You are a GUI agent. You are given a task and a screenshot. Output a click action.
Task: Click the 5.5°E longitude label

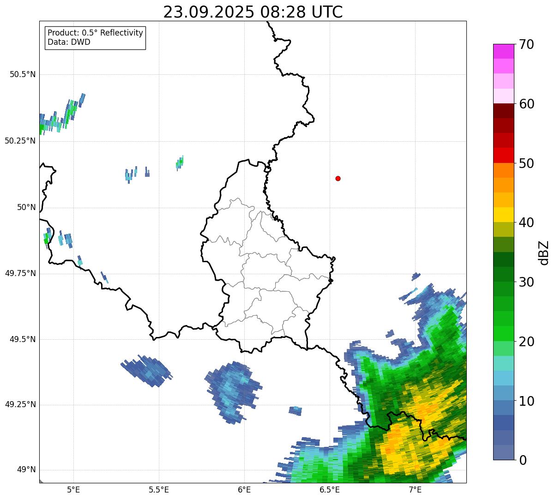click(x=159, y=489)
